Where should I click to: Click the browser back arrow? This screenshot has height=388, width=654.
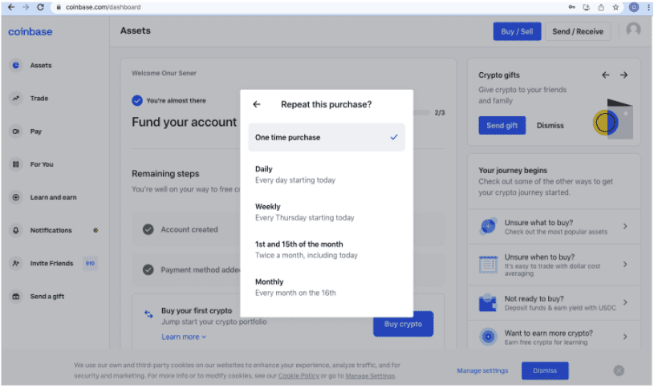(x=11, y=7)
